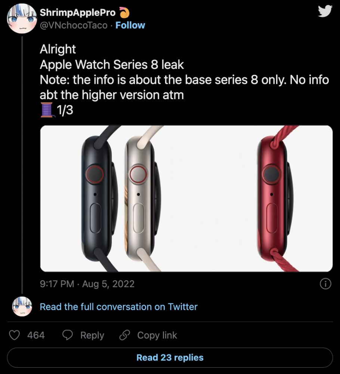Click ShrimpApplePro's profile avatar

pos(21,18)
